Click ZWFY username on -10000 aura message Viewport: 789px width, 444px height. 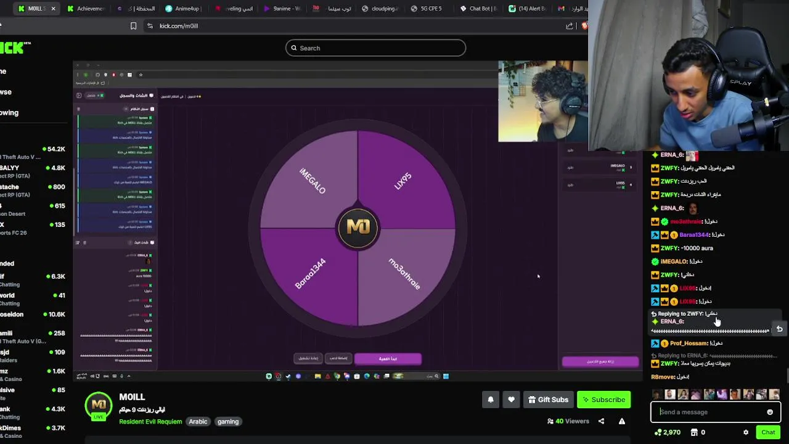(x=669, y=248)
